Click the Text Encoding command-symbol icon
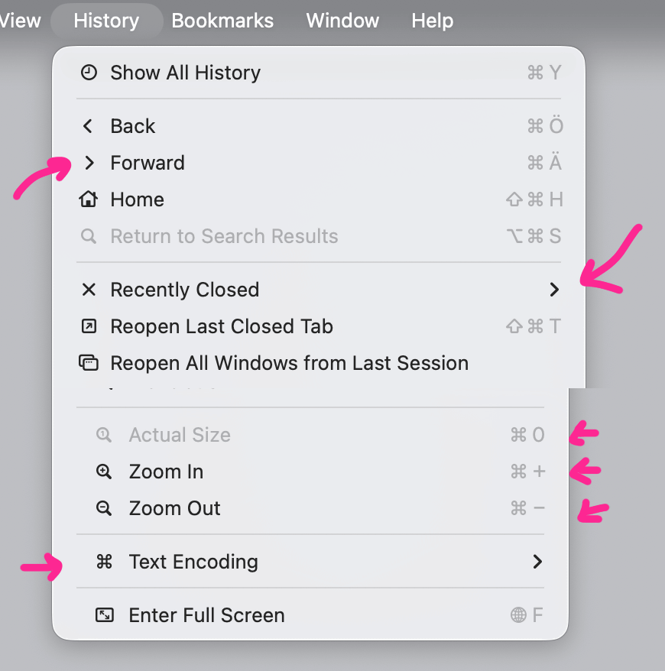Image resolution: width=665 pixels, height=671 pixels. pyautogui.click(x=104, y=562)
